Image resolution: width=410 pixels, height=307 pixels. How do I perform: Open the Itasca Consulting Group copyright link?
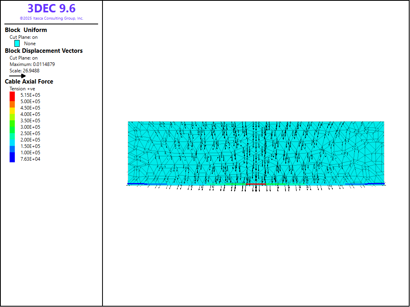(x=51, y=18)
